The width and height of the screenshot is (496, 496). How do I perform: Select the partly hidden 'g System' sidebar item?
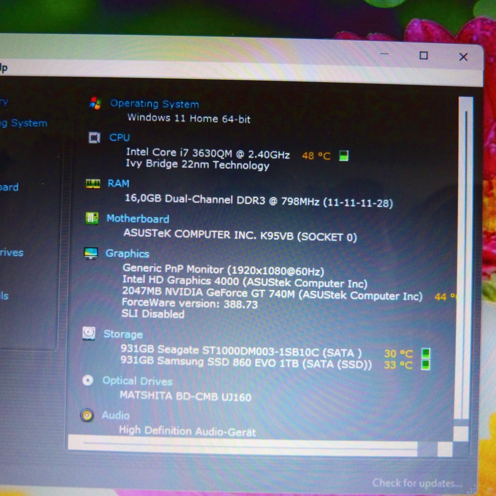click(24, 123)
